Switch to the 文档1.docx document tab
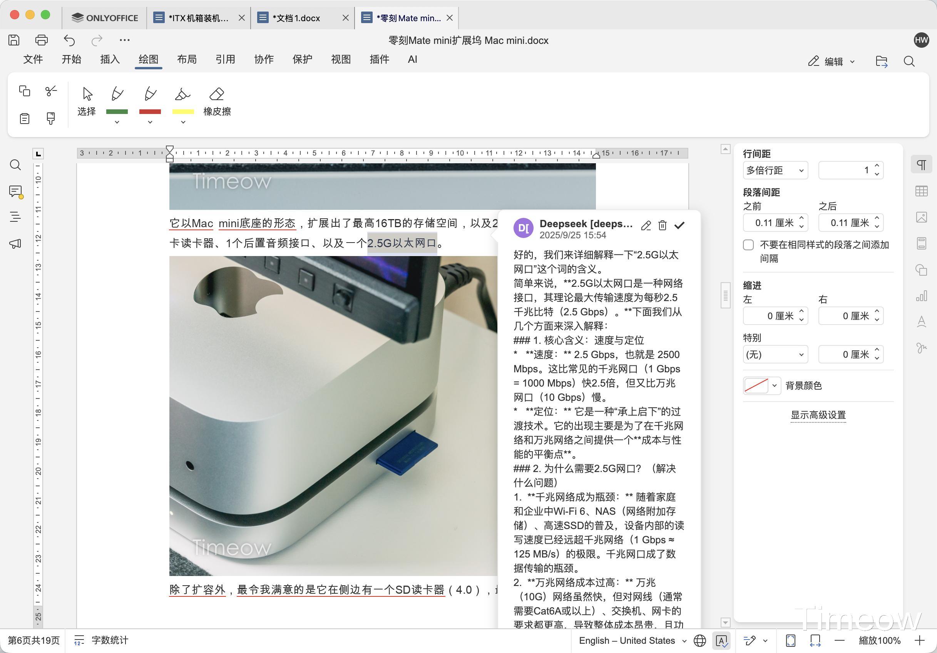The height and width of the screenshot is (653, 937). (297, 18)
